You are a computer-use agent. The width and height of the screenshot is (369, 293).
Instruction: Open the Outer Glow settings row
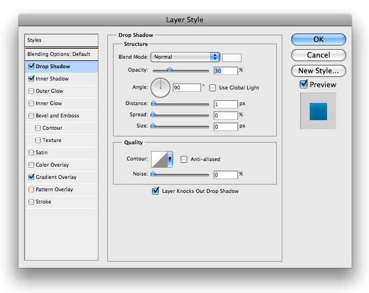tap(61, 91)
